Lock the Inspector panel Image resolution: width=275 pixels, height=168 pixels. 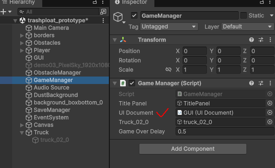[x=262, y=2]
